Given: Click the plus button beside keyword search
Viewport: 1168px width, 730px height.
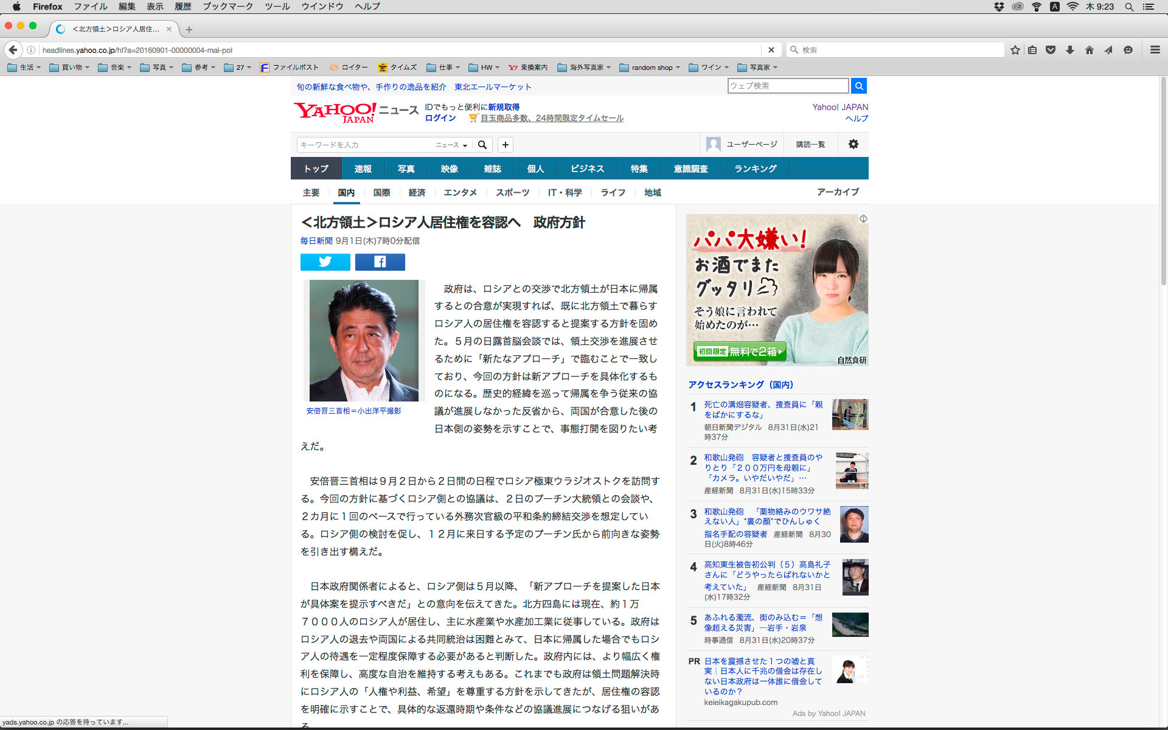Looking at the screenshot, I should point(505,145).
